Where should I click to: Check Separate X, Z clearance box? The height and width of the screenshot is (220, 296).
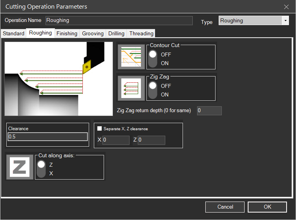click(99, 129)
